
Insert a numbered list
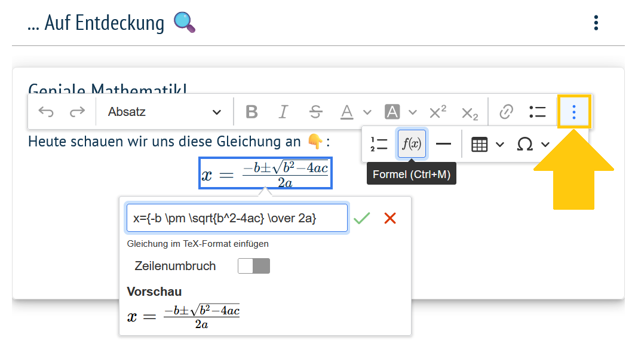(x=379, y=144)
